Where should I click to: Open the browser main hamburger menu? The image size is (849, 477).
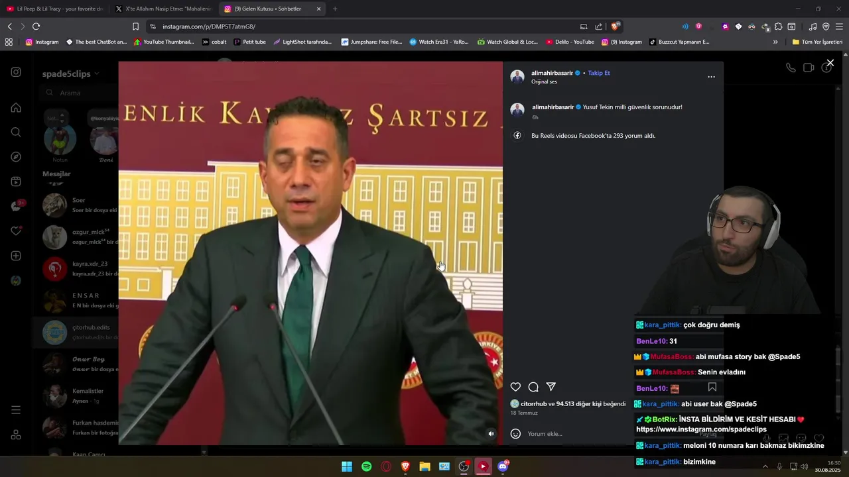tap(839, 26)
